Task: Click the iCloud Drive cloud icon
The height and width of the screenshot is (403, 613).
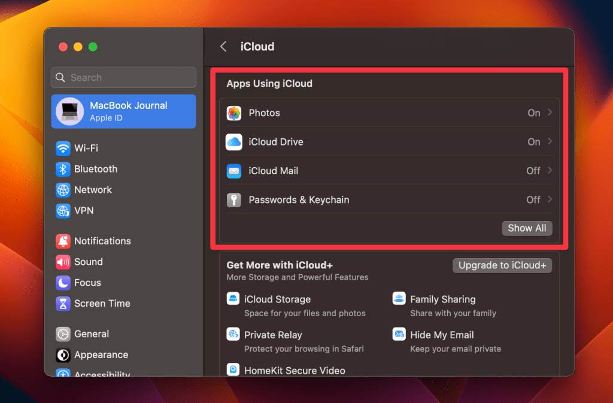Action: tap(233, 142)
